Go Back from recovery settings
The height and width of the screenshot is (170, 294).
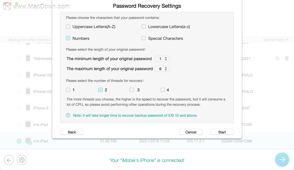coord(72,132)
